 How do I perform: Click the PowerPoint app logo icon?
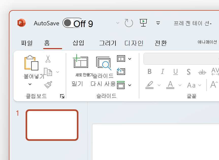pos(21,23)
